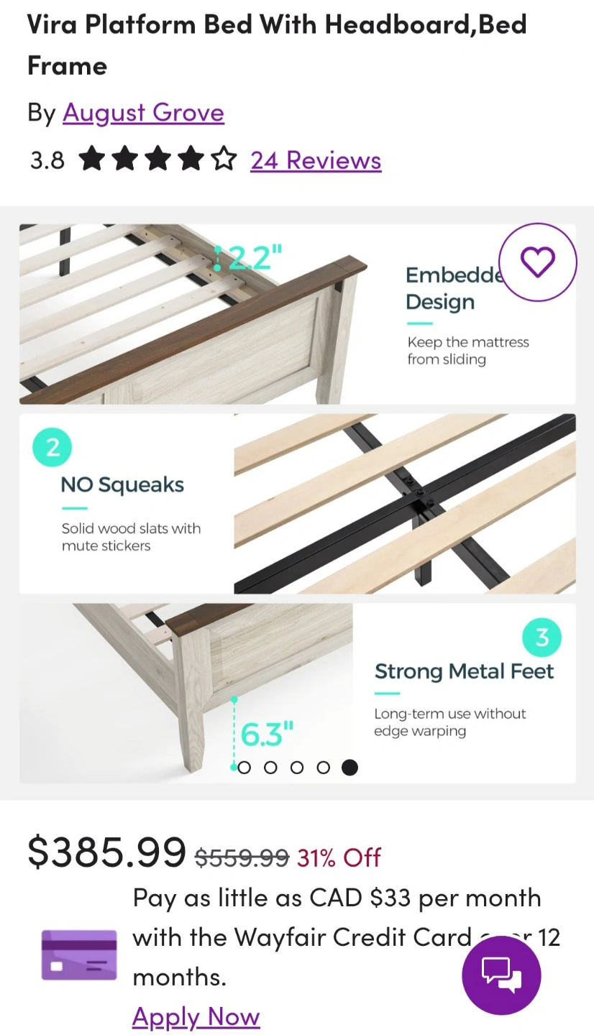Tap the $385.99 sale price
The height and width of the screenshot is (1035, 594).
pyautogui.click(x=106, y=852)
